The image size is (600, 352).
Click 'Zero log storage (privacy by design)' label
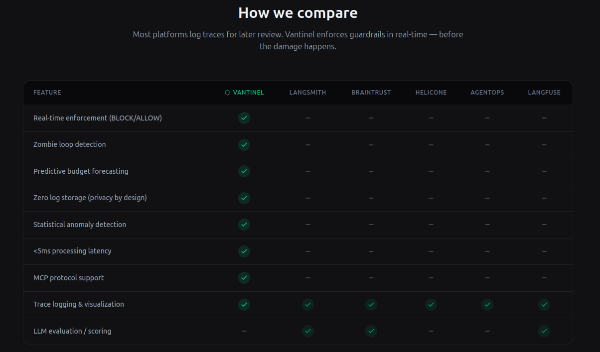coord(90,198)
